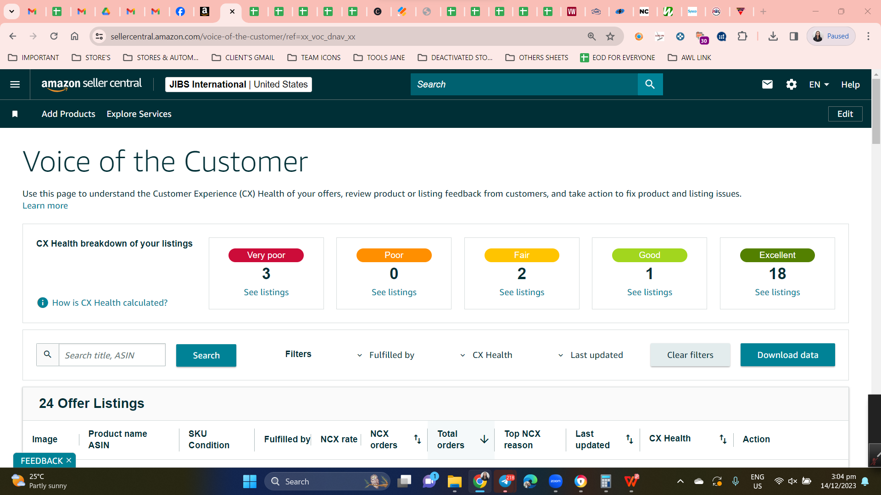Expand the Fulfilled by filter
Screen dimensions: 881x495
pyautogui.click(x=386, y=355)
